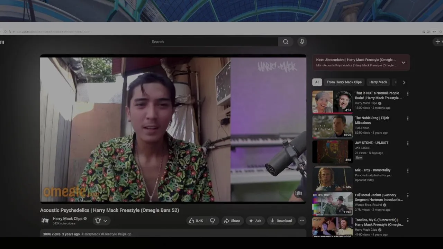This screenshot has height=249, width=443.
Task: Click the 300K views 3 years ago text
Action: click(x=61, y=234)
